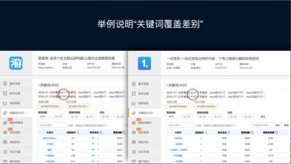Open keyword 个性网 in left panel table
291x164 pixels.
(50, 144)
